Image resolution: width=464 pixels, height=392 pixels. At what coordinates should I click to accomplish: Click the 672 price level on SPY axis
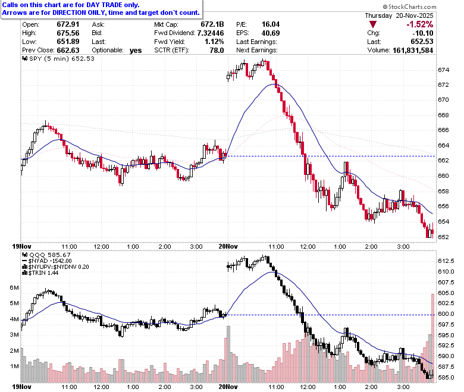[443, 85]
